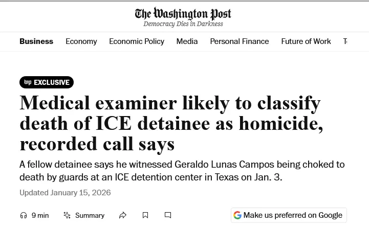
Task: Click the Google logo icon
Action: pyautogui.click(x=237, y=215)
